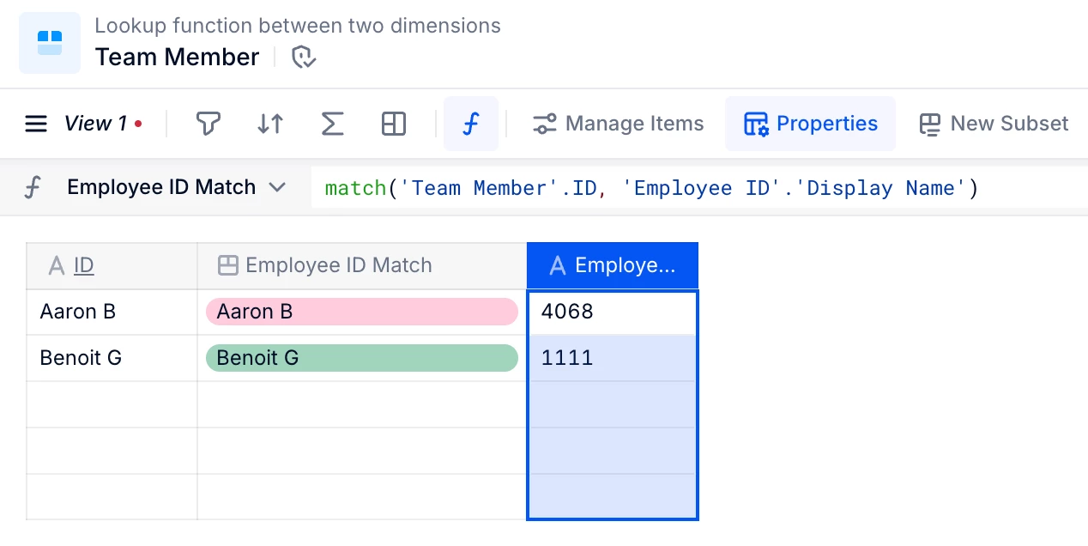Click the Benoit G cell in ID column
This screenshot has width=1088, height=546.
112,358
